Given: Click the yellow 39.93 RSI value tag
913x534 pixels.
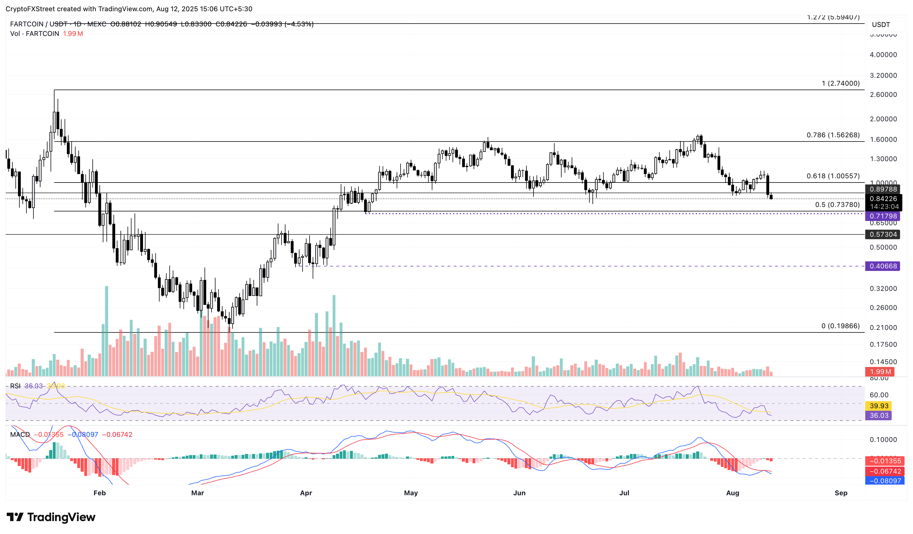Looking at the screenshot, I should 878,406.
